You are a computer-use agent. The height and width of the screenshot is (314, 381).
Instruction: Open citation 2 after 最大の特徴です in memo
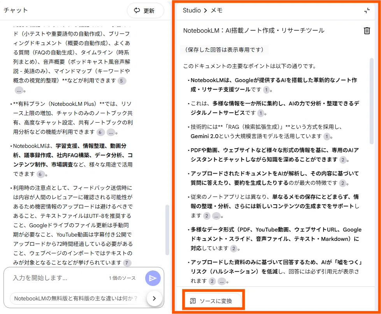343,183
